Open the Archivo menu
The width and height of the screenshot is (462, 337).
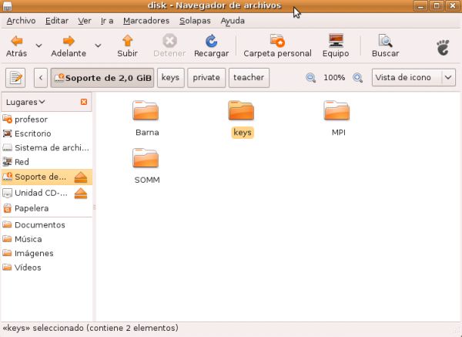click(21, 21)
